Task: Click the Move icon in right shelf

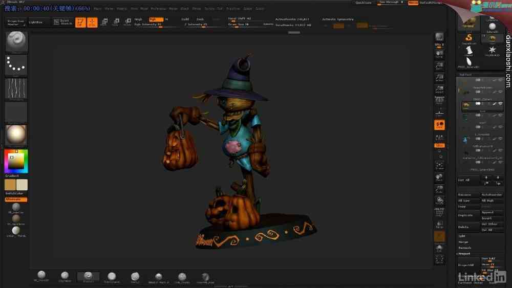Action: pos(439,178)
